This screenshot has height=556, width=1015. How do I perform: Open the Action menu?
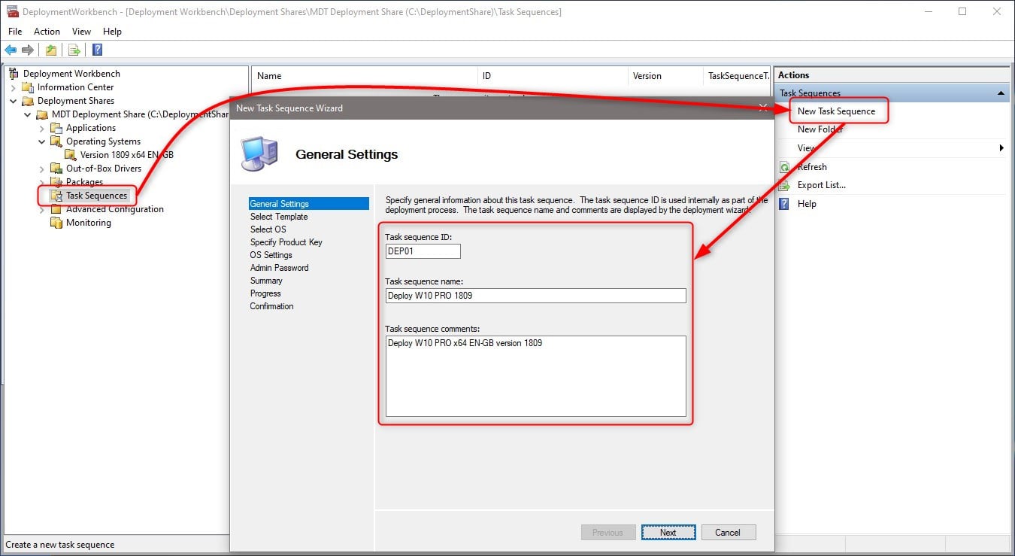tap(47, 32)
